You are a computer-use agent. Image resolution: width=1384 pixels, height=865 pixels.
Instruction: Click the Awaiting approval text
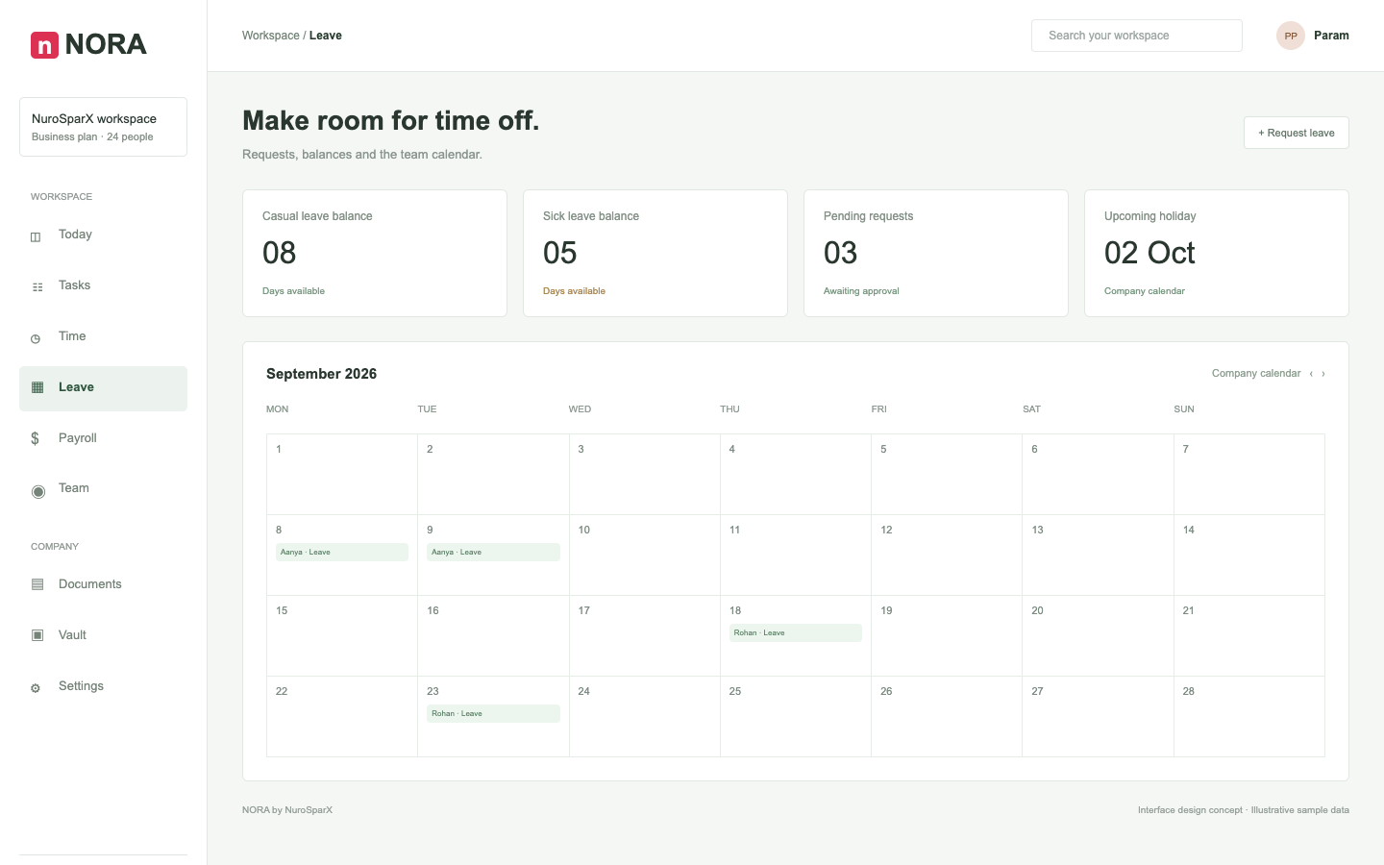coord(861,291)
